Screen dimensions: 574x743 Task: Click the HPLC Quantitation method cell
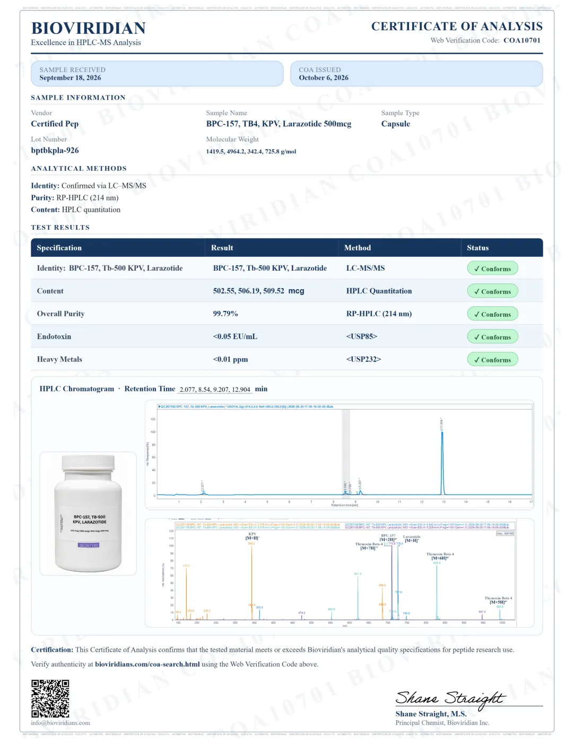point(379,291)
